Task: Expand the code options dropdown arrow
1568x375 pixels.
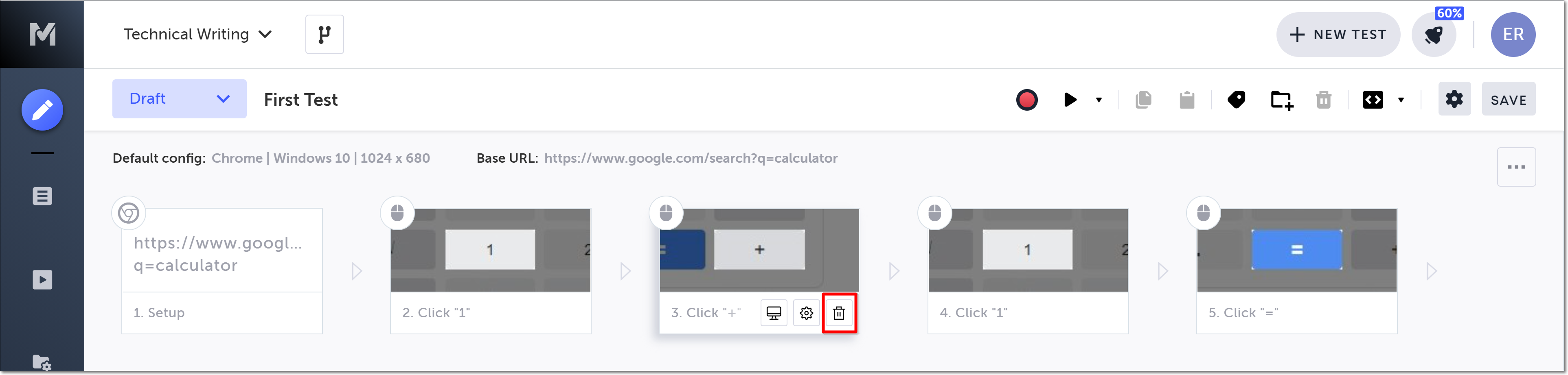Action: tap(1401, 100)
